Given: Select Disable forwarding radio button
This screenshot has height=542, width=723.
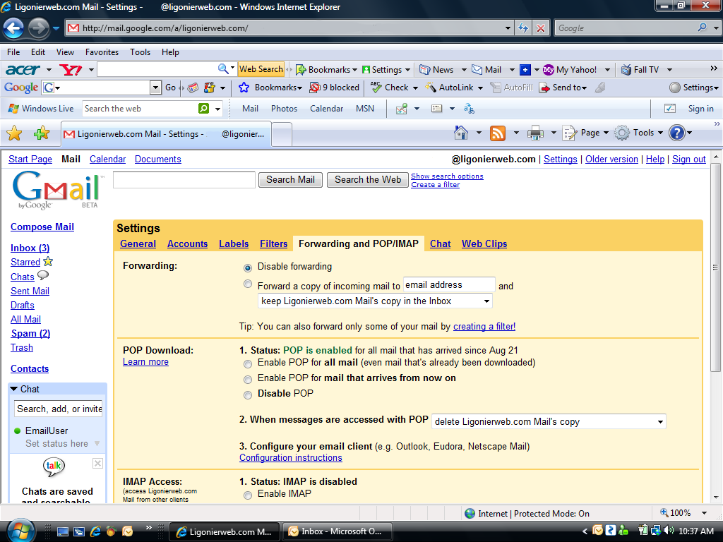Looking at the screenshot, I should pos(248,267).
